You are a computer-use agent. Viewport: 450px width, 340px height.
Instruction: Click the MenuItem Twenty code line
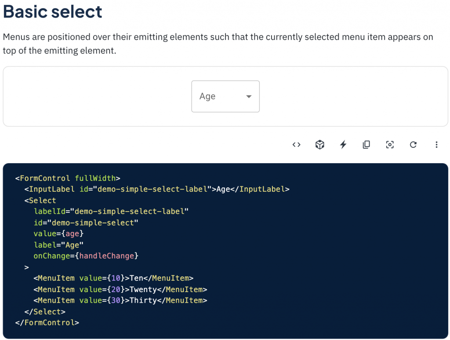(x=120, y=289)
